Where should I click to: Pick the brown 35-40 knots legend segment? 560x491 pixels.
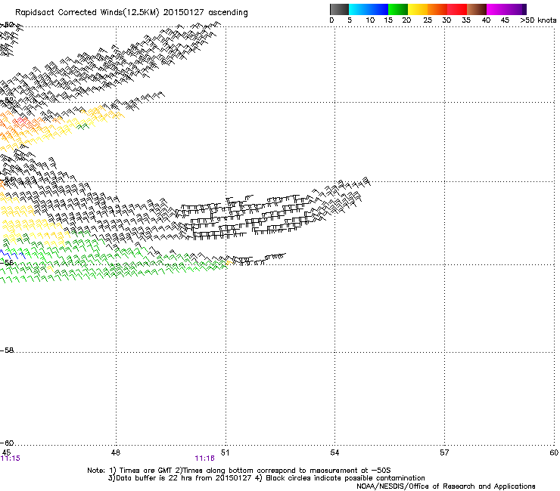(x=477, y=9)
